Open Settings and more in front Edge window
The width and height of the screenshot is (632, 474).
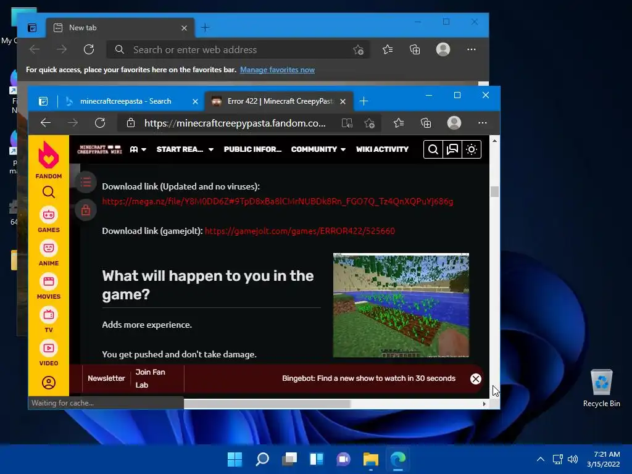tap(483, 123)
